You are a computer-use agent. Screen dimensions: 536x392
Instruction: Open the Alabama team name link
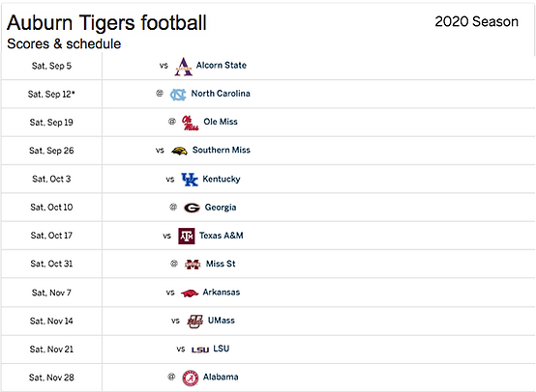point(221,377)
